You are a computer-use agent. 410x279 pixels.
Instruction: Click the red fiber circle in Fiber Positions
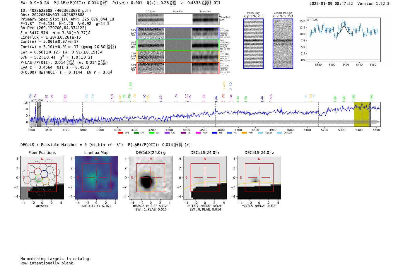[x=38, y=172]
